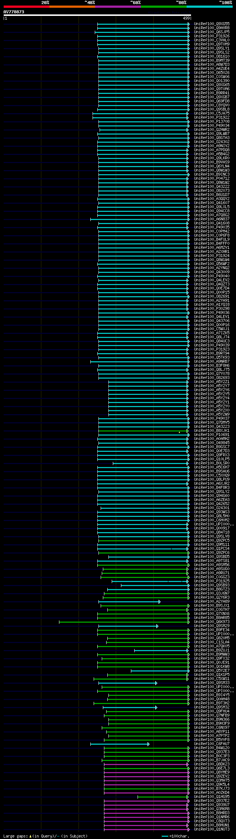This screenshot has width=236, height=839.
Task: Click UniRef100_B9VAS9 label
Action: click(212, 162)
